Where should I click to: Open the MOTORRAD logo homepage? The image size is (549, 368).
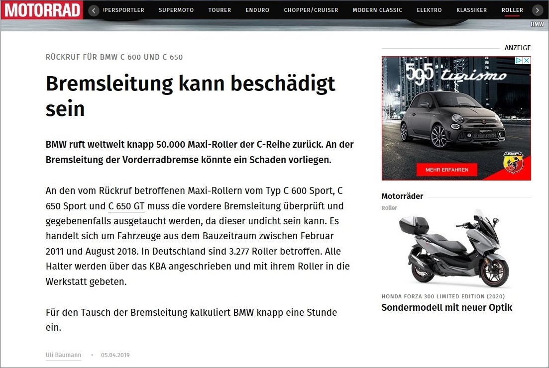click(x=42, y=10)
